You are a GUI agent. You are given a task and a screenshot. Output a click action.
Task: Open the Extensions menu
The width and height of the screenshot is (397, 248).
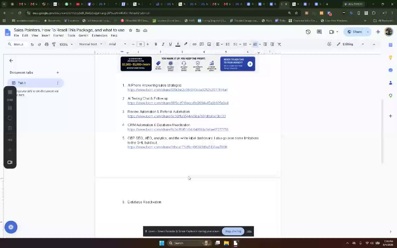pyautogui.click(x=100, y=35)
